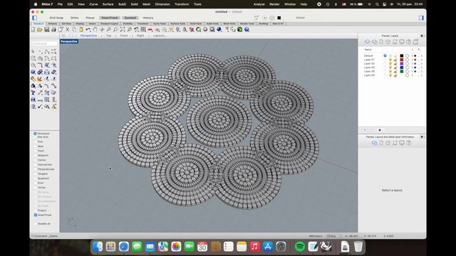Toggle the Grid Snap button

[x=56, y=18]
